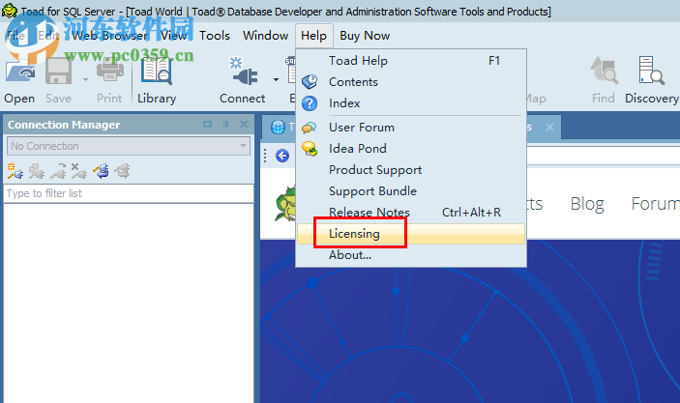
Task: Click the browser address bar field
Action: (x=604, y=156)
